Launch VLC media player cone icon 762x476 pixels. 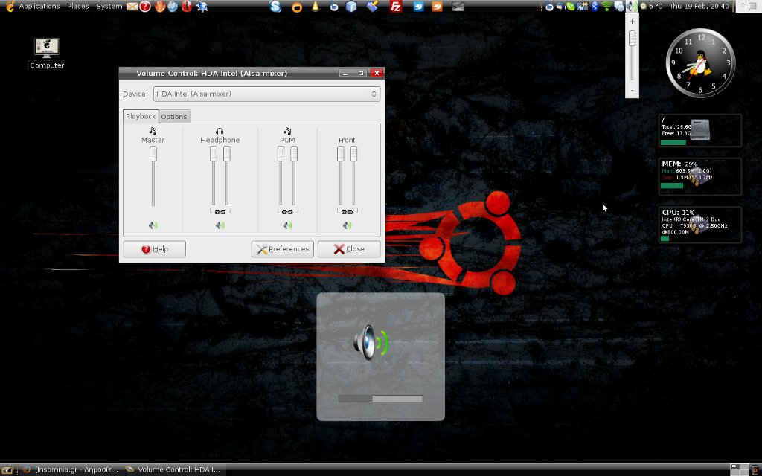pyautogui.click(x=316, y=6)
